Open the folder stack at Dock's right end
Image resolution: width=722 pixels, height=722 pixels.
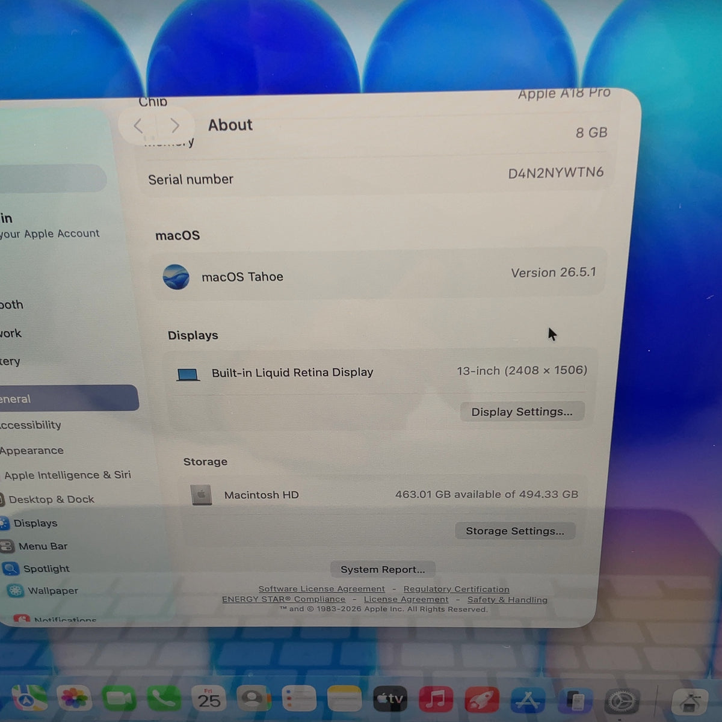tap(690, 702)
